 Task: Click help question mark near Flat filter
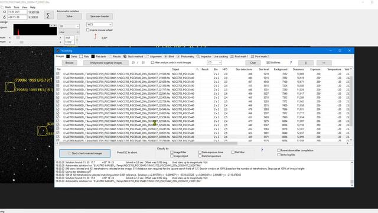[x=262, y=150]
